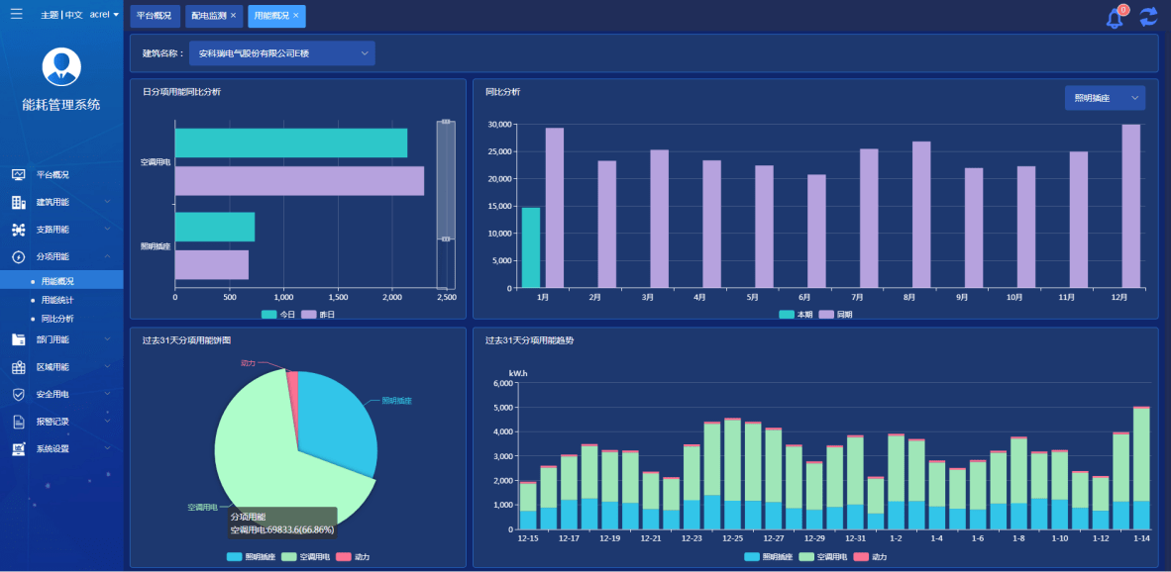Open the notification bell
Image resolution: width=1171 pixels, height=572 pixels.
coord(1115,17)
